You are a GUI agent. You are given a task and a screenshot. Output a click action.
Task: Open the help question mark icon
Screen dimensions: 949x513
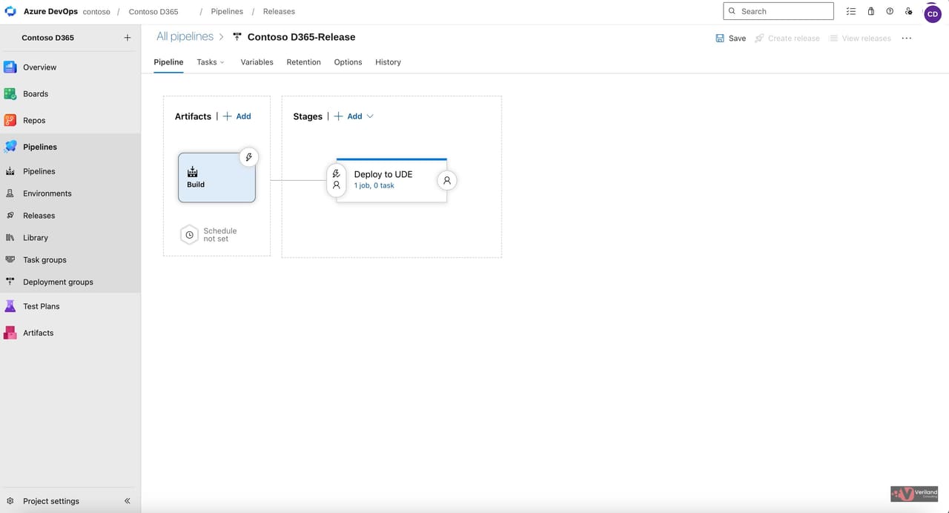point(890,11)
